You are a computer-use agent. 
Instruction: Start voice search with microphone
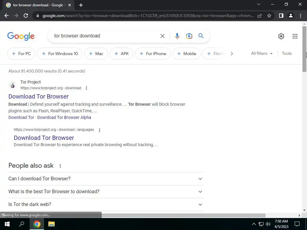point(177,36)
